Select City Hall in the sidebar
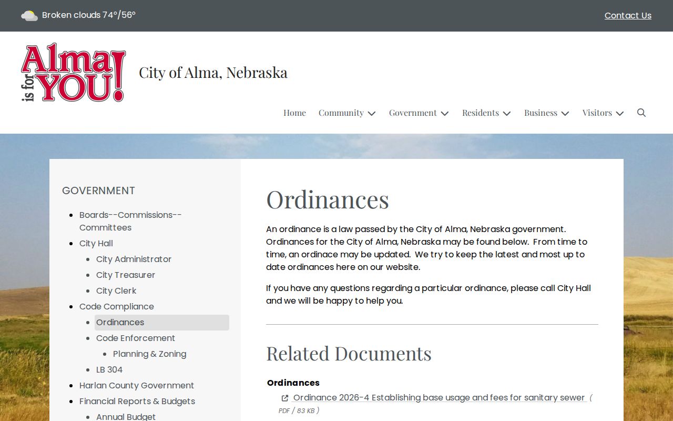Image resolution: width=673 pixels, height=421 pixels. click(x=96, y=243)
